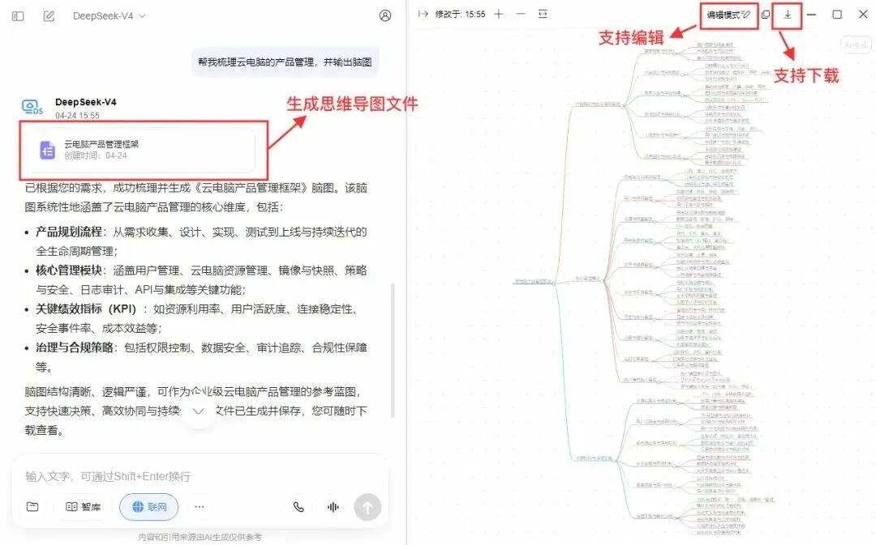Image resolution: width=876 pixels, height=545 pixels.
Task: Jump to latest message with down chevron
Action: [199, 411]
